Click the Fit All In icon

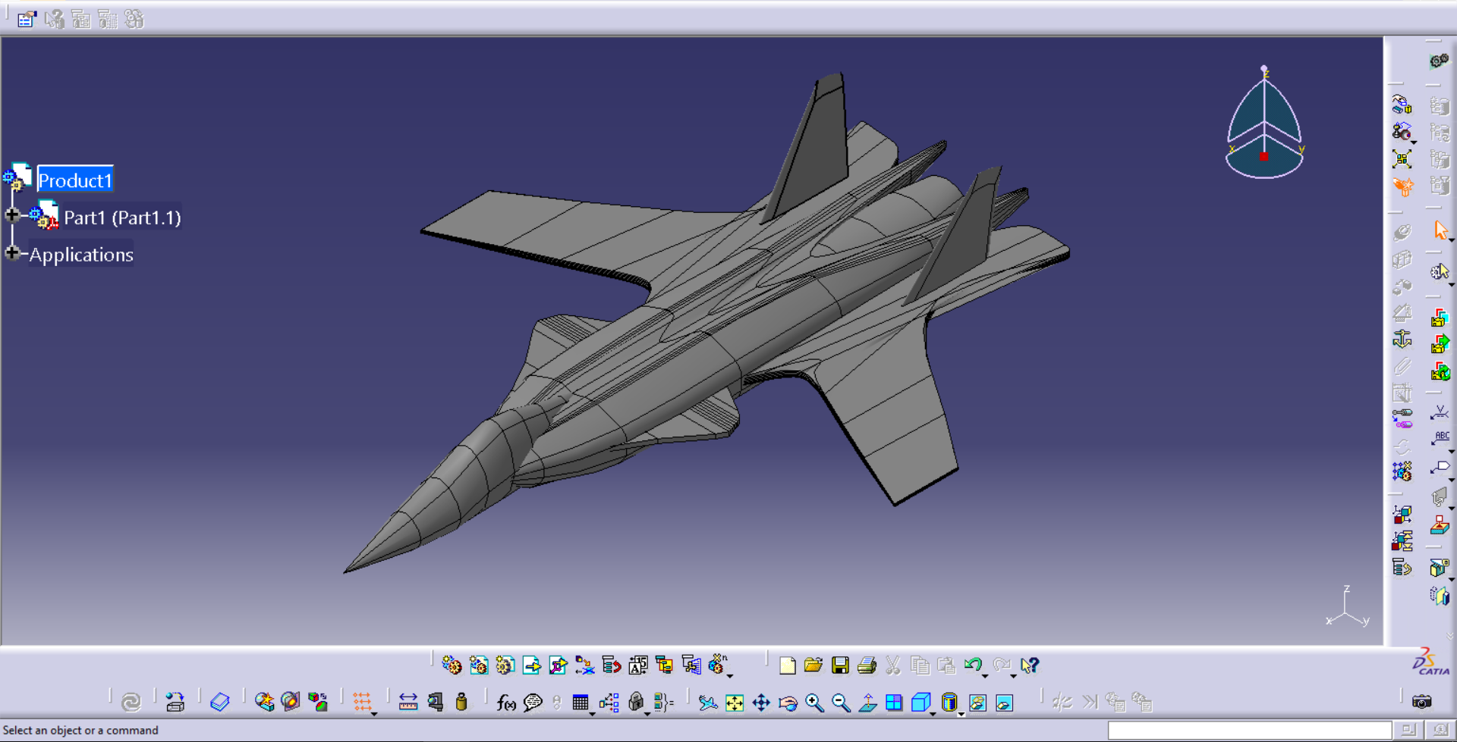[x=735, y=703]
